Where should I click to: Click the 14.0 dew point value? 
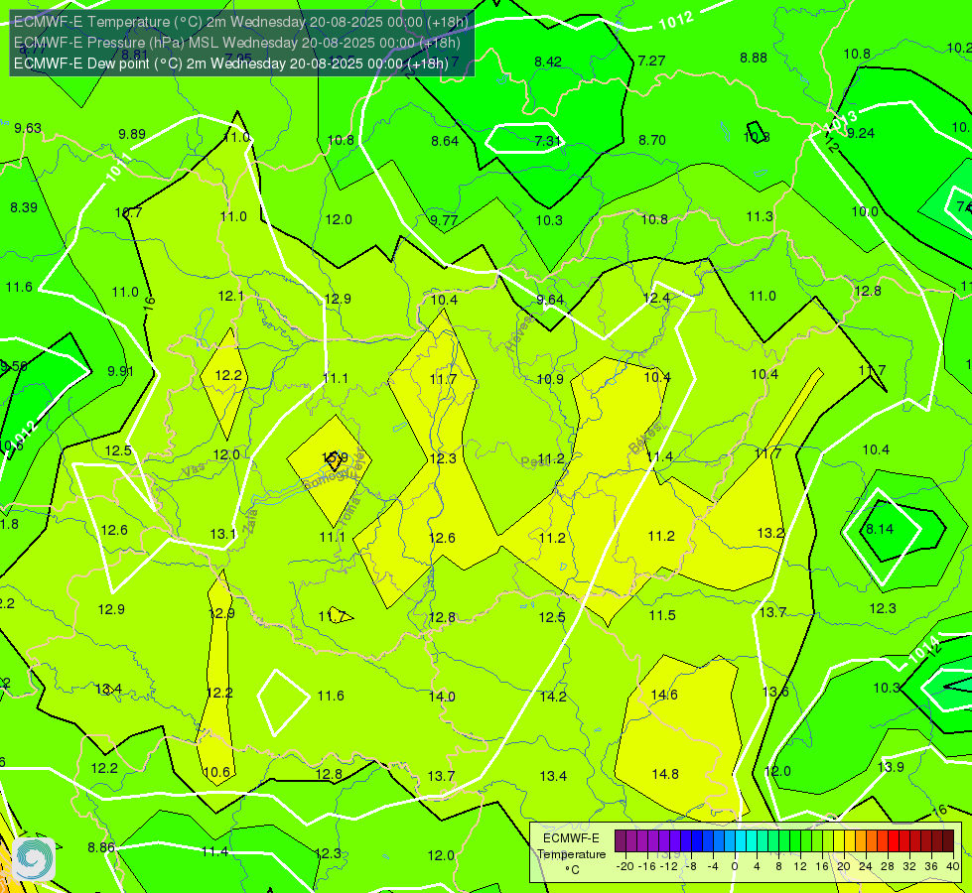pyautogui.click(x=442, y=696)
